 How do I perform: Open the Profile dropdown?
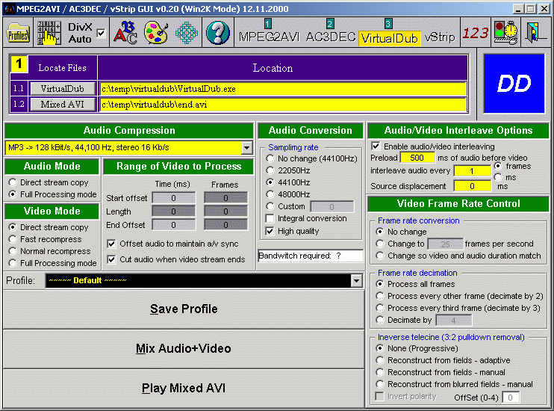356,281
